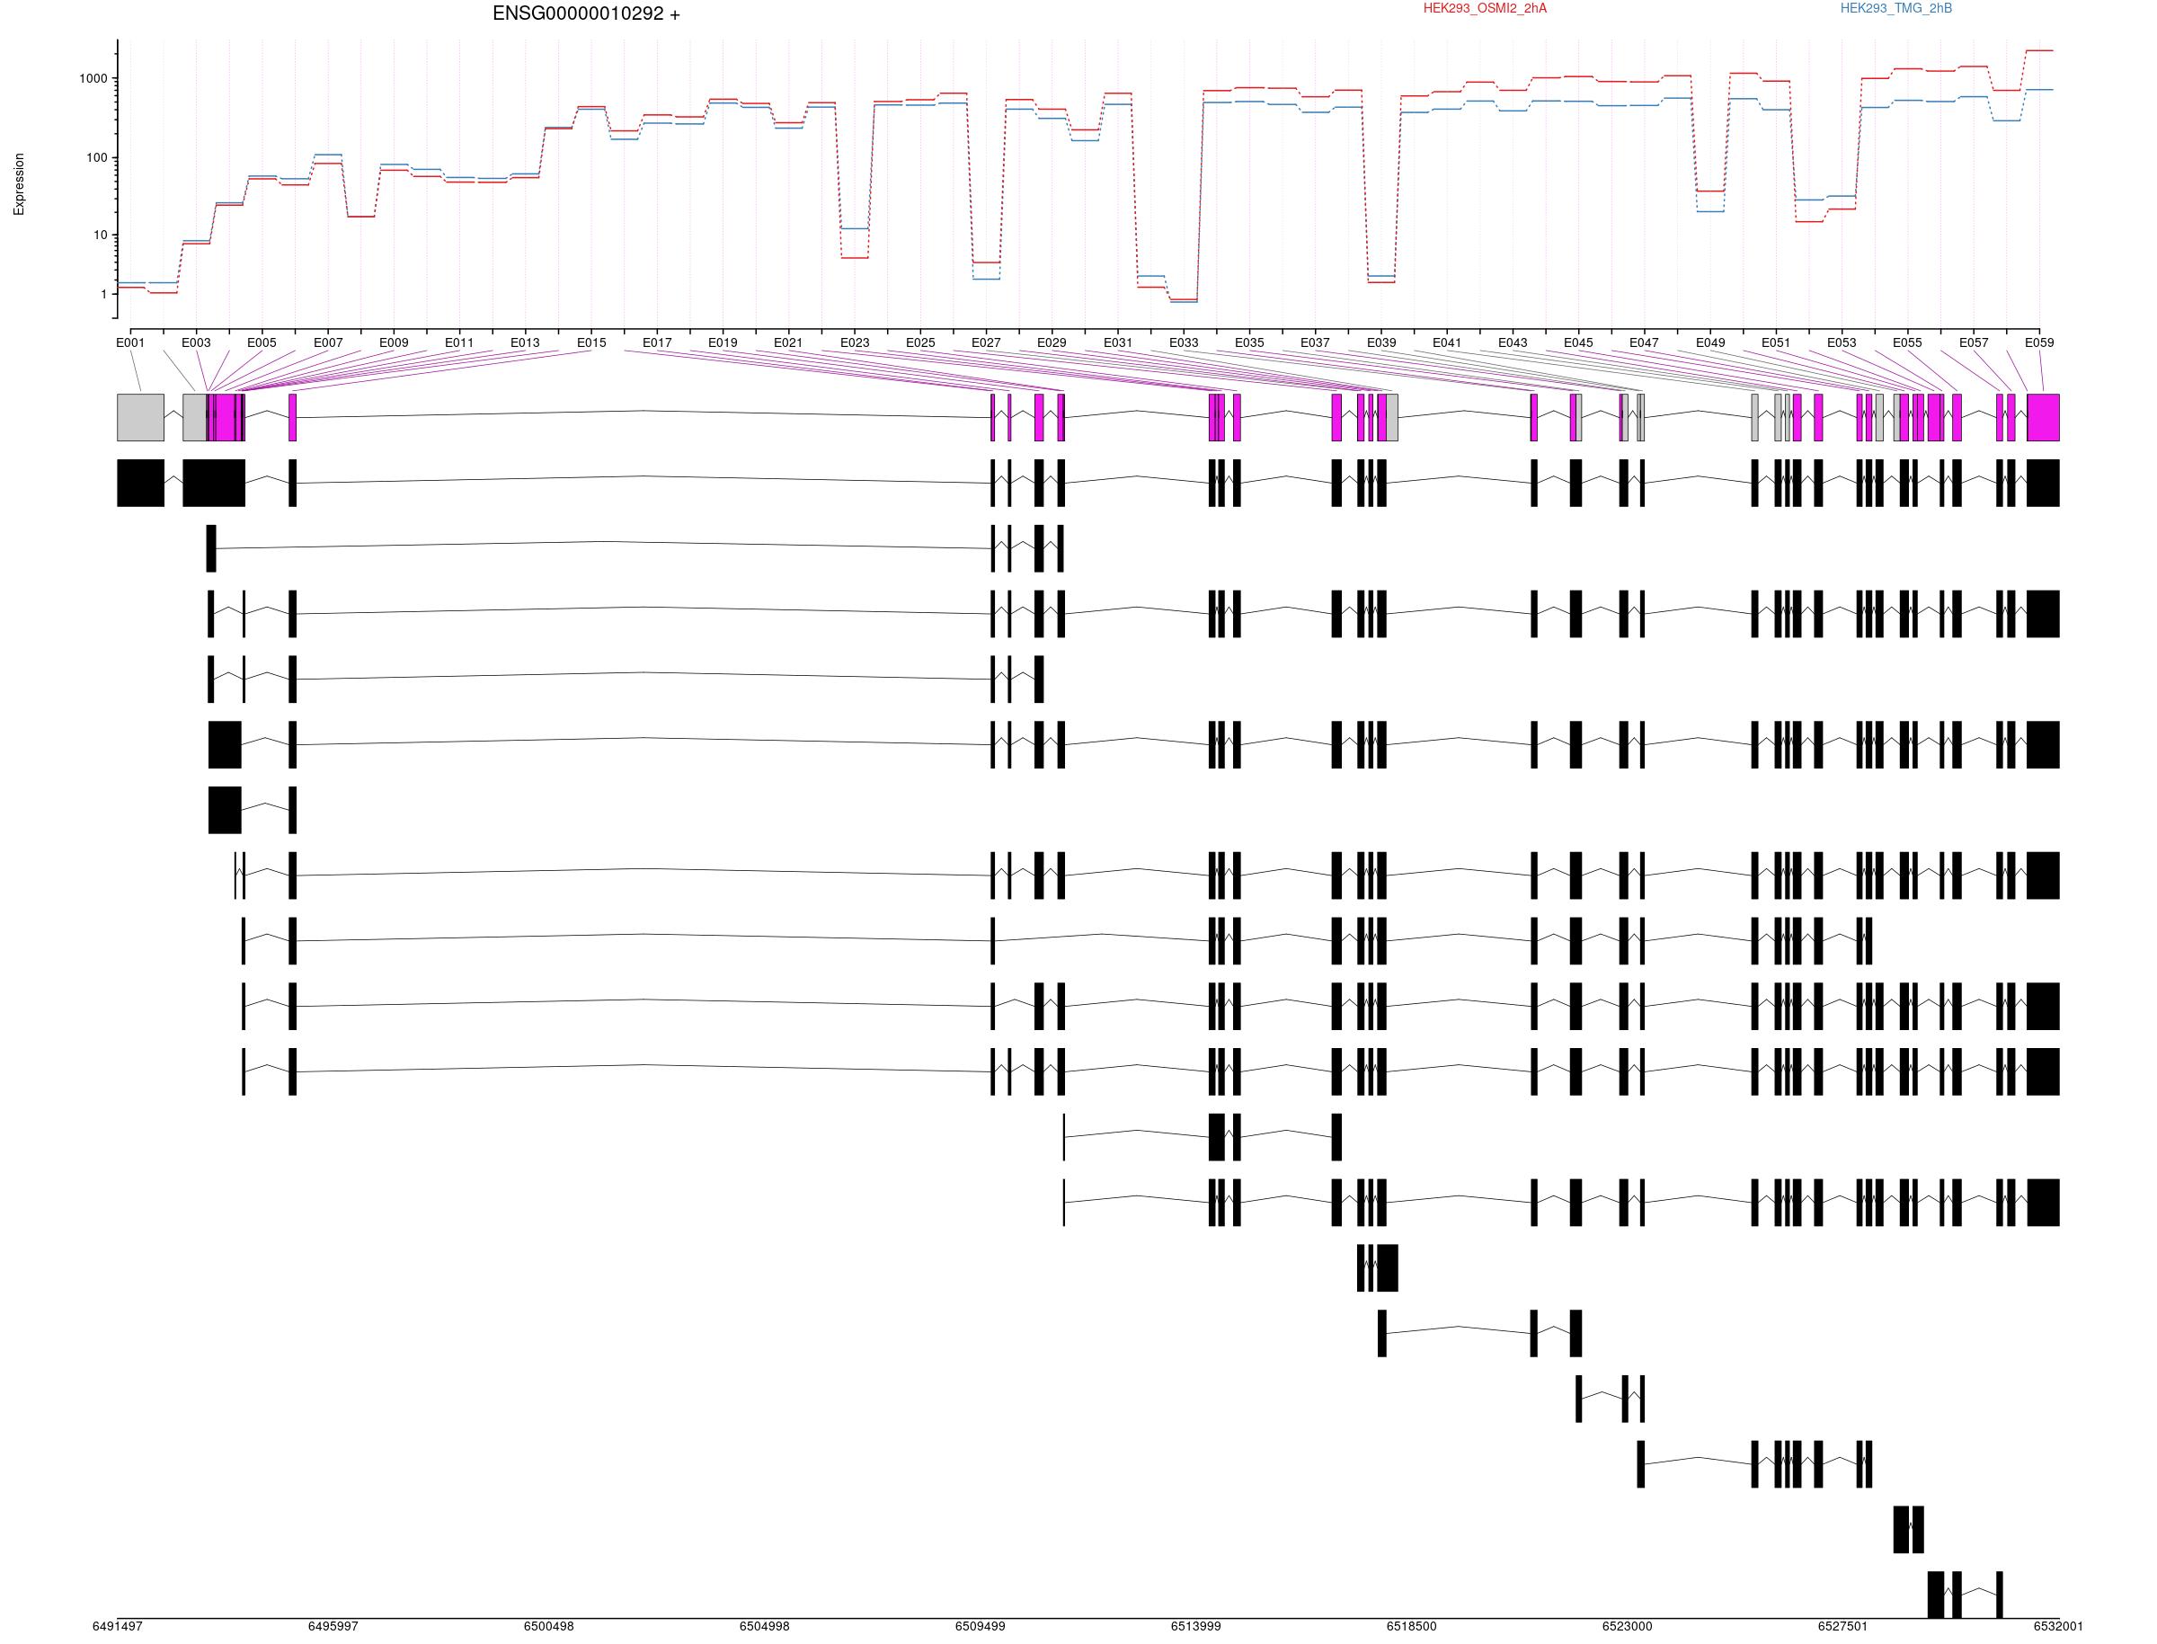Click exon label E001
The width and height of the screenshot is (2157, 1644).
point(130,342)
